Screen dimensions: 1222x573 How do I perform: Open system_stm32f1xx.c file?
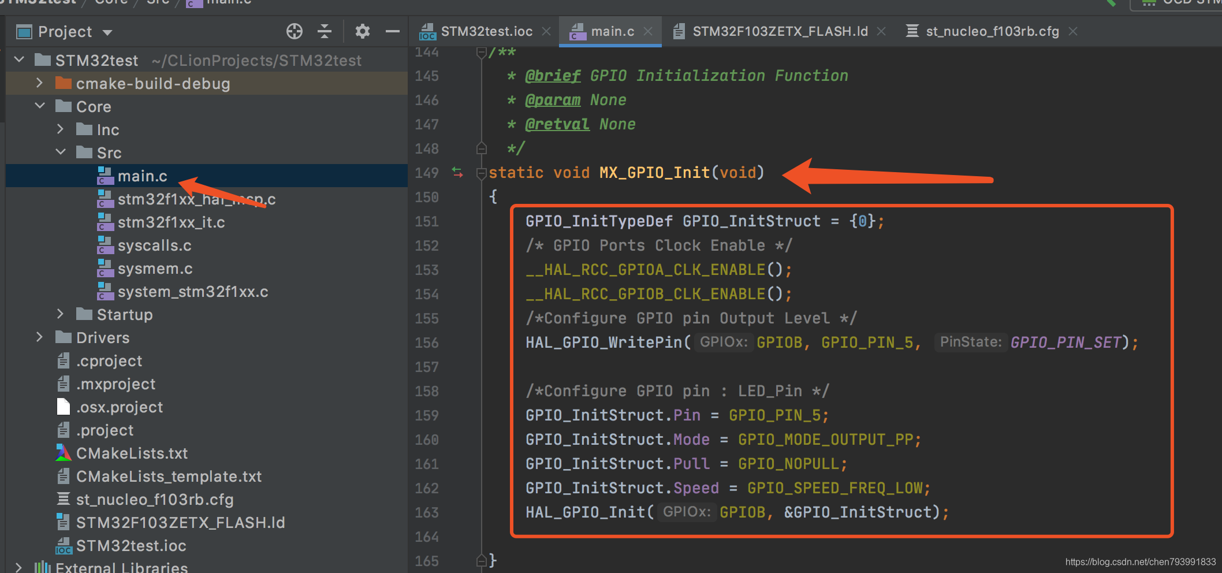pyautogui.click(x=193, y=292)
